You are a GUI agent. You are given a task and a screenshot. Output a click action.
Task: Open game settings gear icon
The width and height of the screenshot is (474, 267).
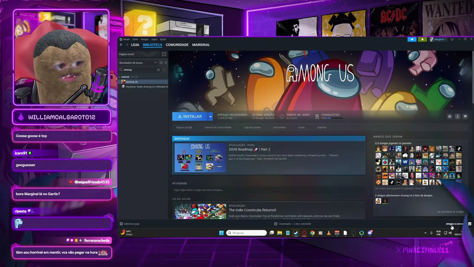pyautogui.click(x=450, y=116)
